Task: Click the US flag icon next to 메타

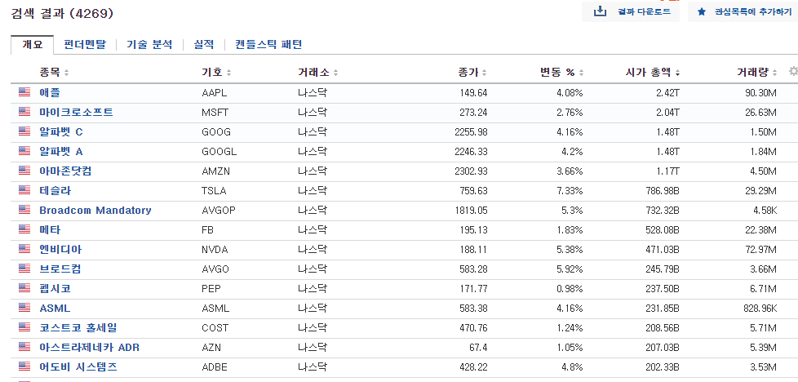Action: [24, 229]
